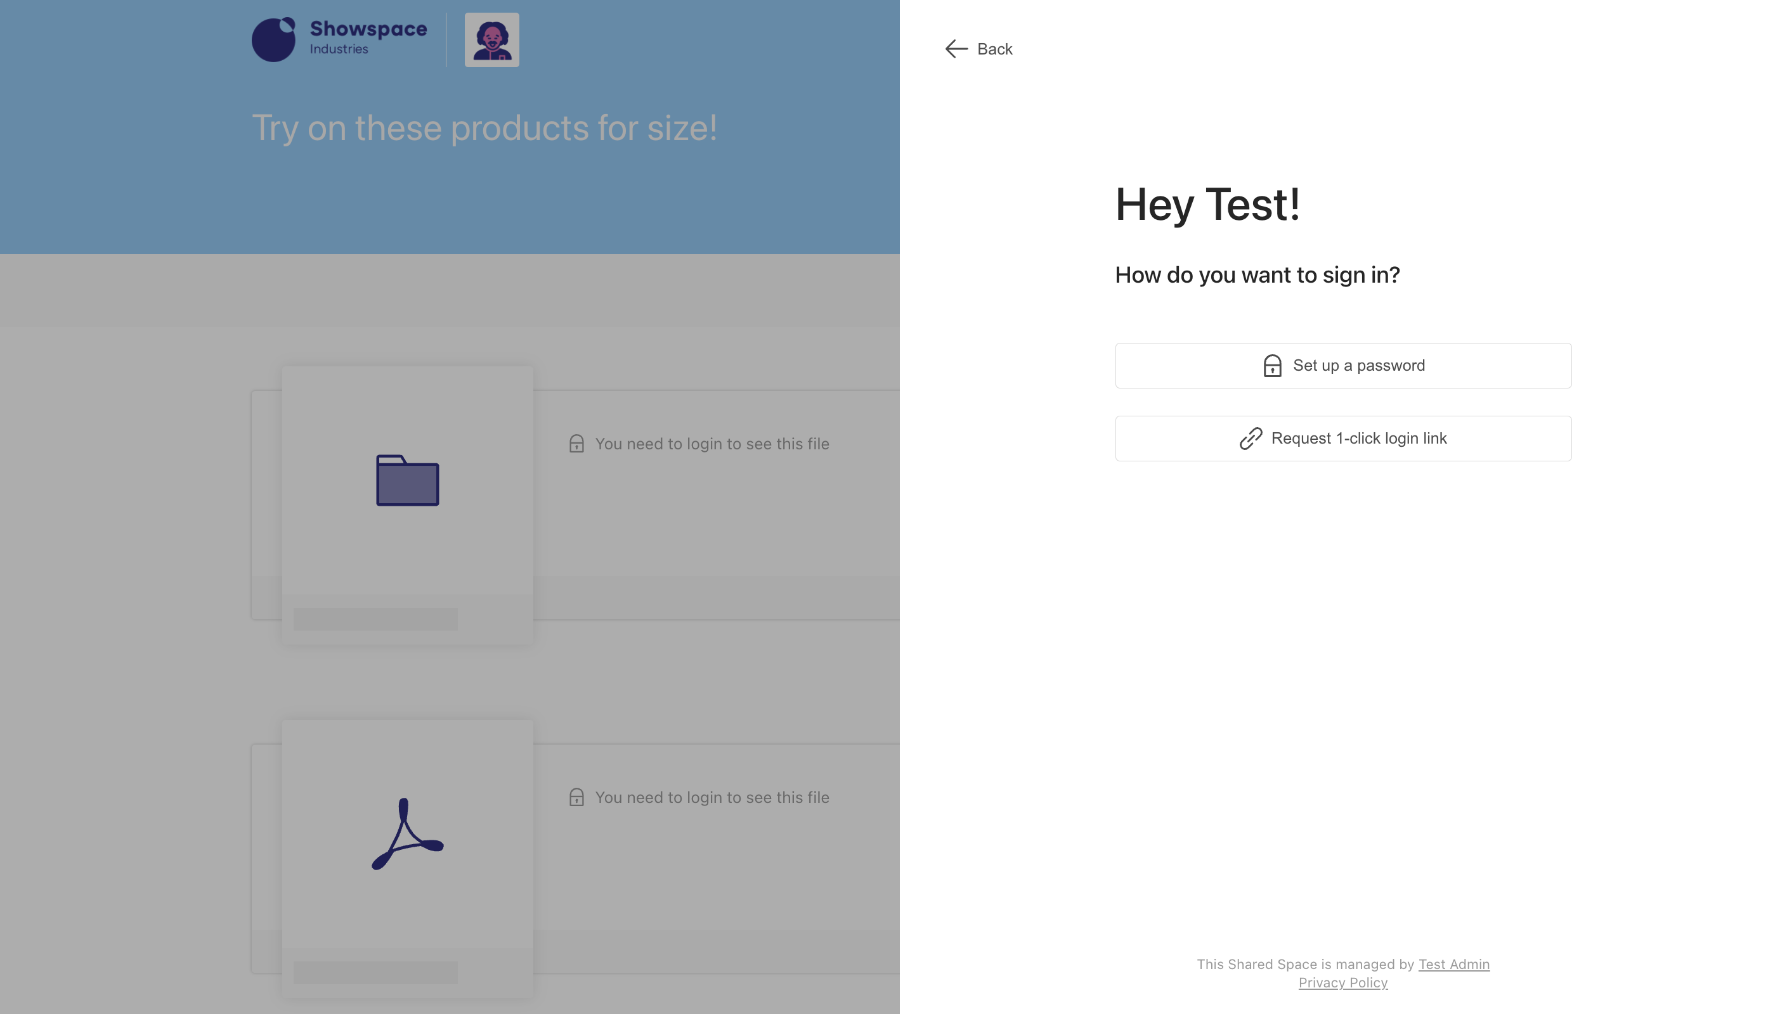Click the chain link icon for 1-click login
The image size is (1787, 1014).
1251,438
